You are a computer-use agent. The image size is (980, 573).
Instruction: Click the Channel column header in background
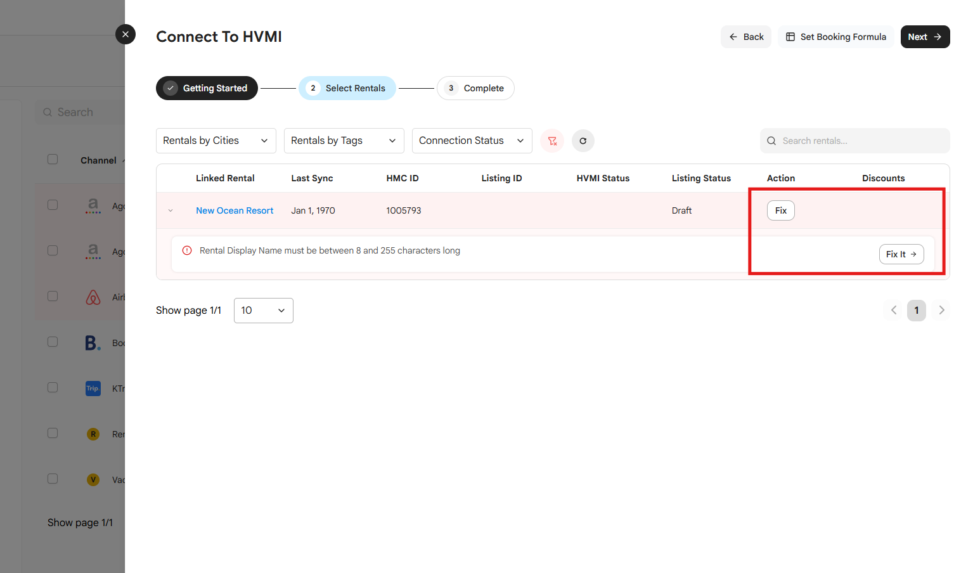coord(98,160)
